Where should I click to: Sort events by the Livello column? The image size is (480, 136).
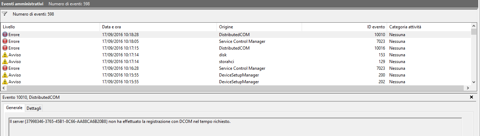pos(50,27)
